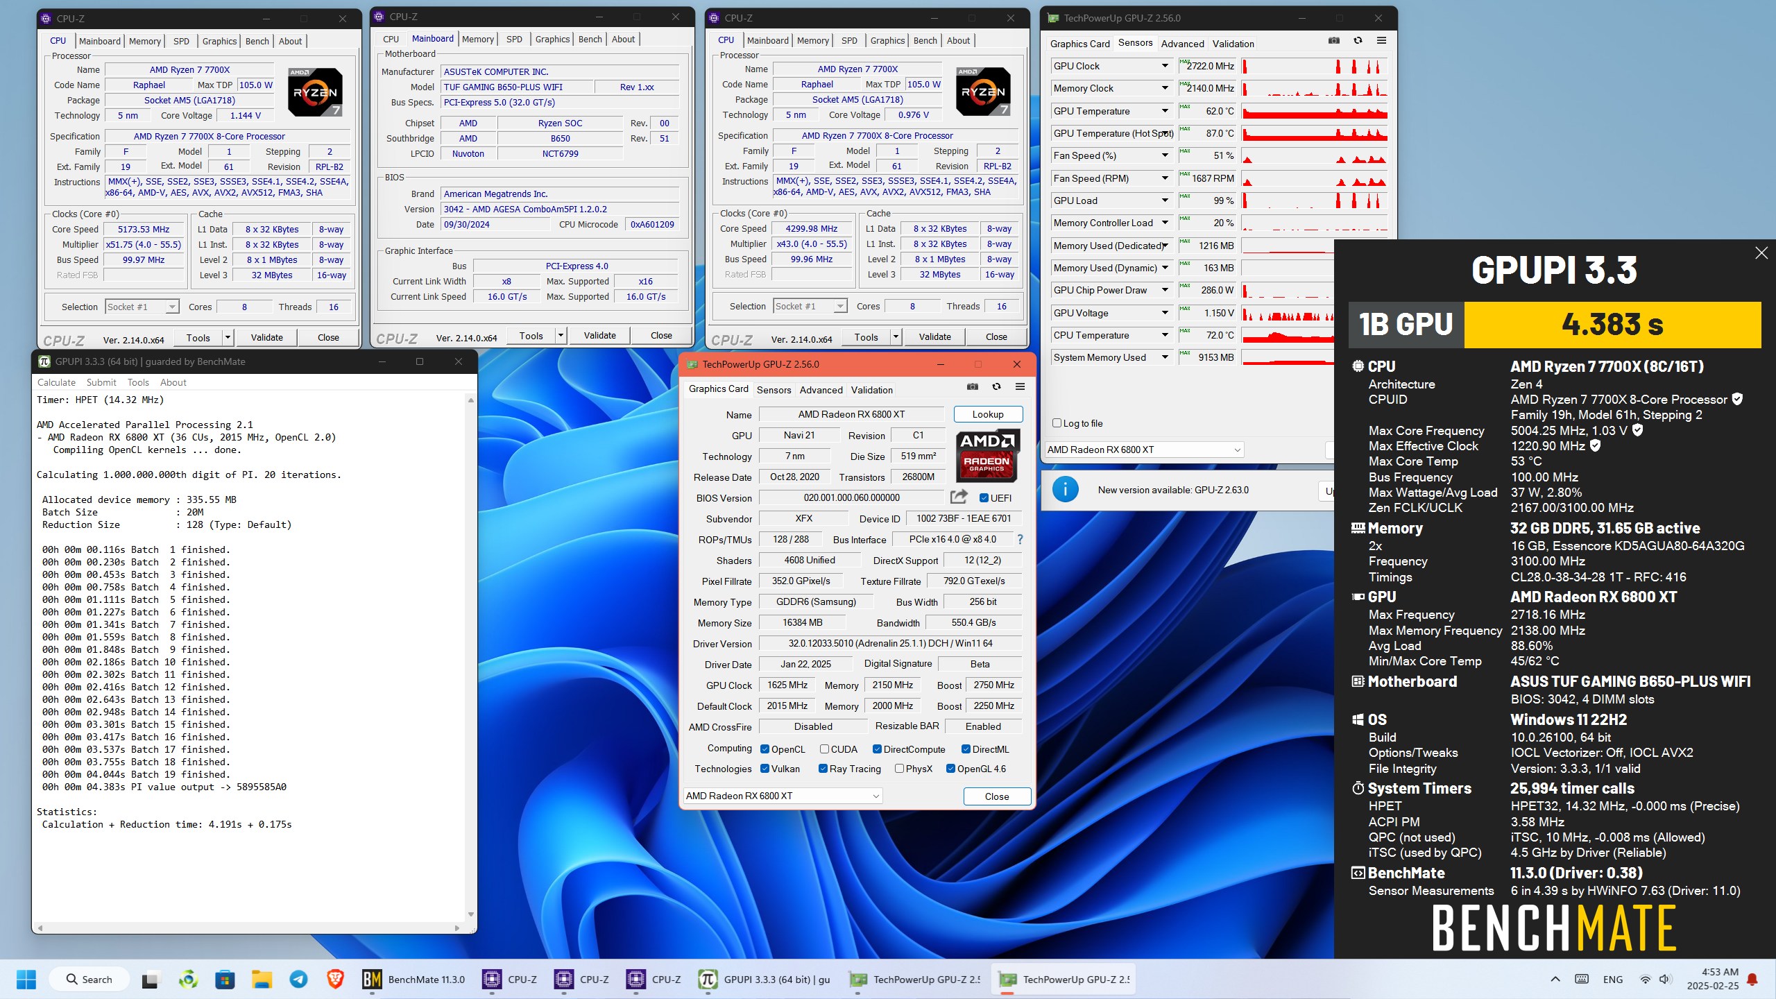1776x999 pixels.
Task: Open Calculate menu in GPUPI window
Action: click(x=56, y=382)
